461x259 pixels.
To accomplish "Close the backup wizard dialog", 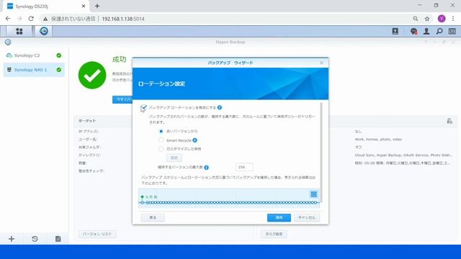I will click(321, 63).
